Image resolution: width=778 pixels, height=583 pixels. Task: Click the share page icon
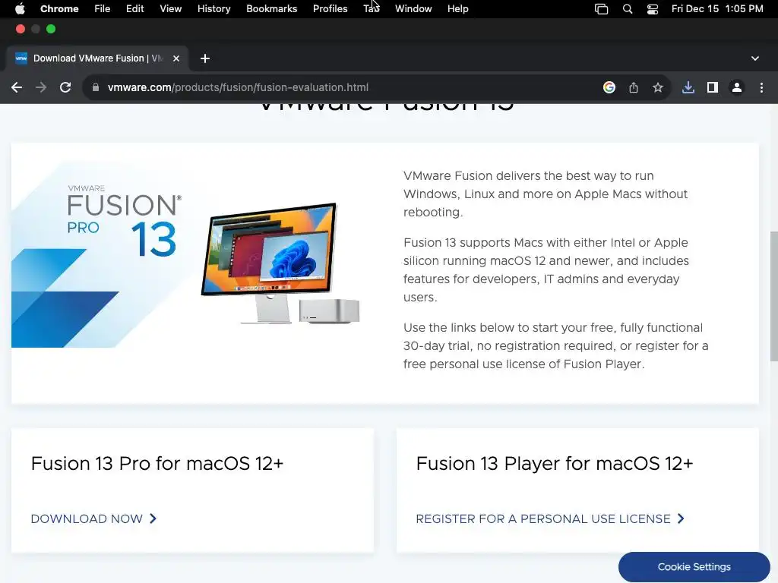click(x=634, y=88)
